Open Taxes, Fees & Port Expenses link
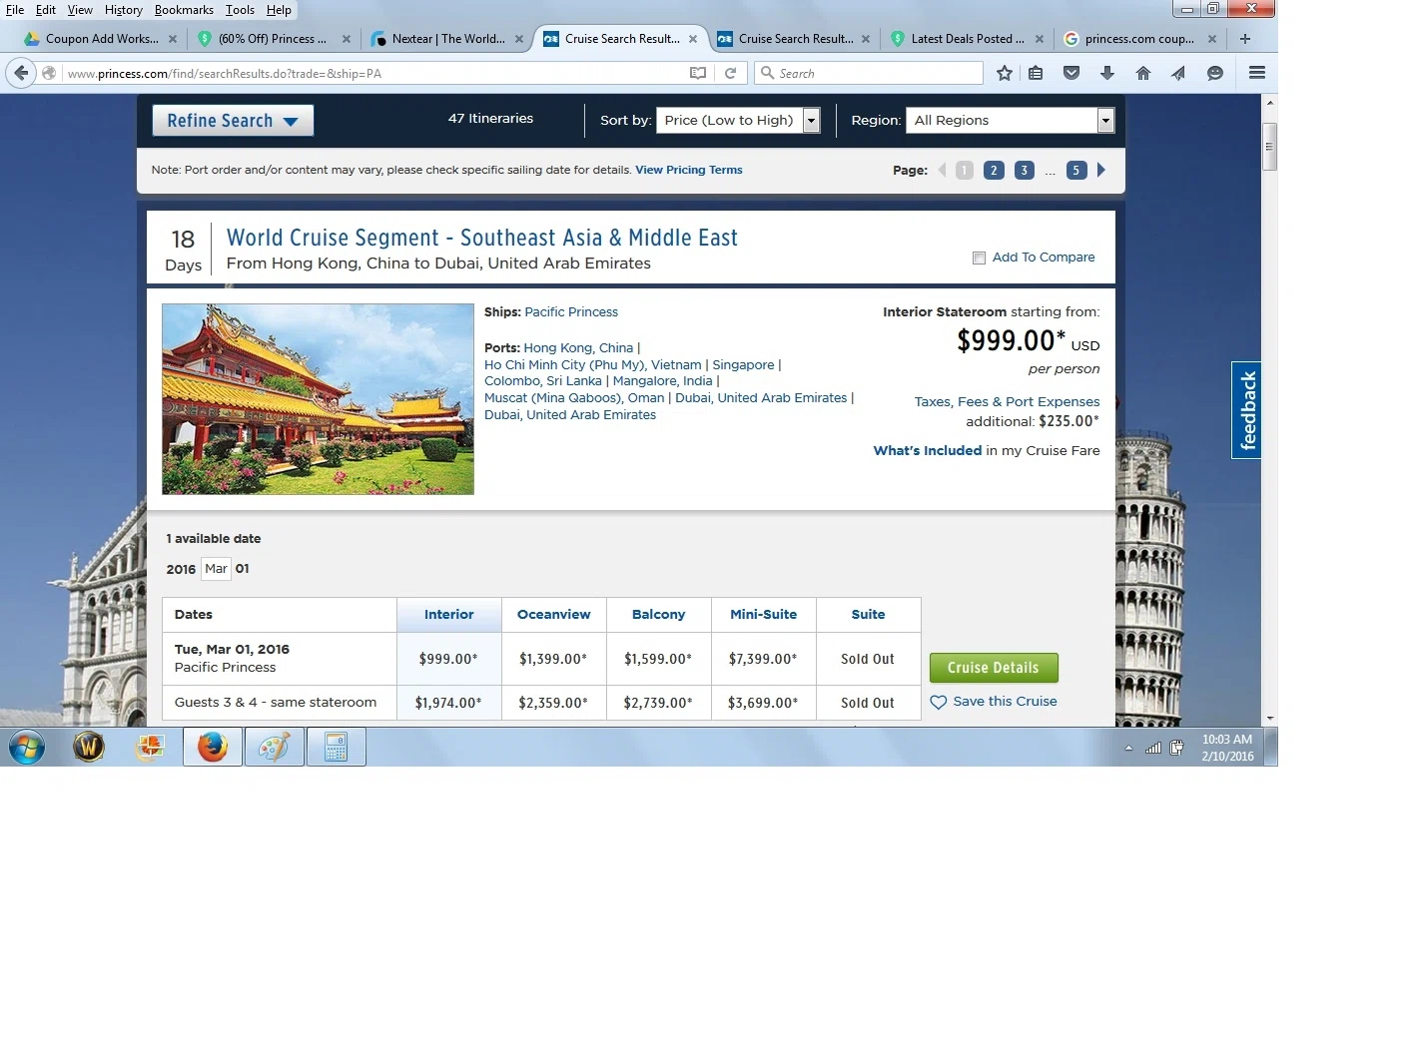The image size is (1420, 1062). [x=1007, y=402]
